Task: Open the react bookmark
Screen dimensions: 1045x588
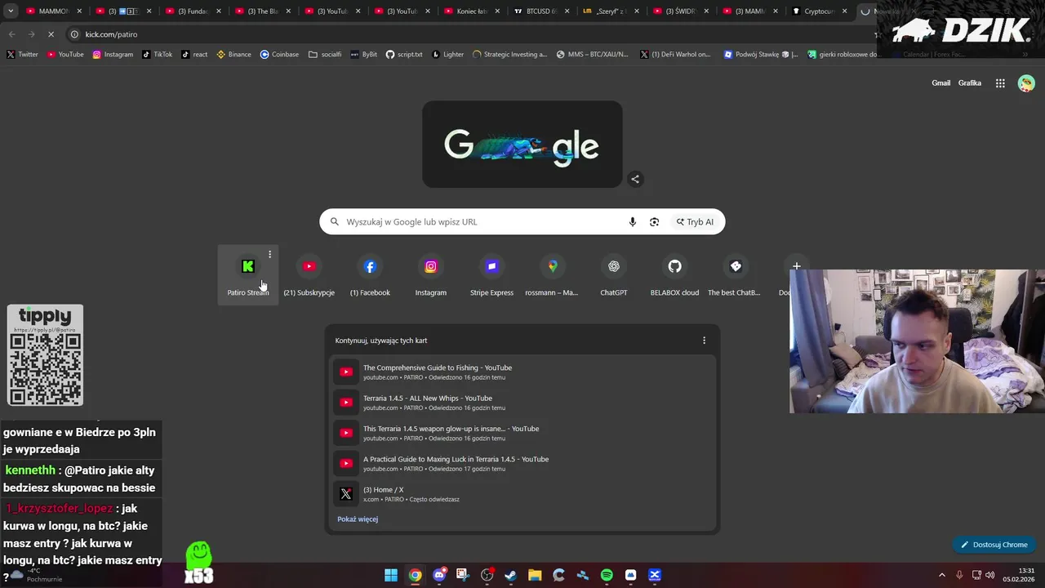Action: [194, 55]
